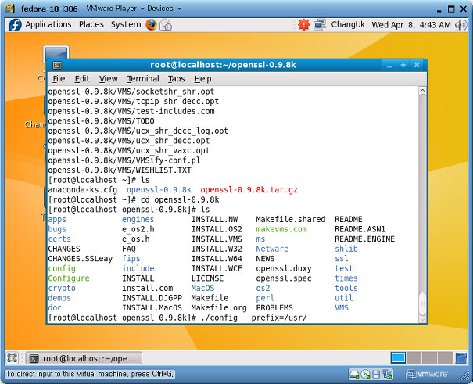The width and height of the screenshot is (473, 384).
Task: Click terminal scrollbar down arrow
Action: (x=422, y=318)
